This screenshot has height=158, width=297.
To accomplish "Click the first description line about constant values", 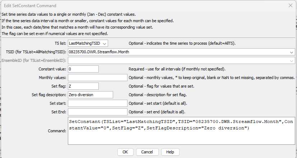I will click(69, 14).
